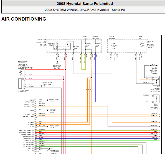The height and width of the screenshot is (154, 165).
Task: Click the BLU/BLK wire label at ambient sensor
Action: click(x=146, y=95)
